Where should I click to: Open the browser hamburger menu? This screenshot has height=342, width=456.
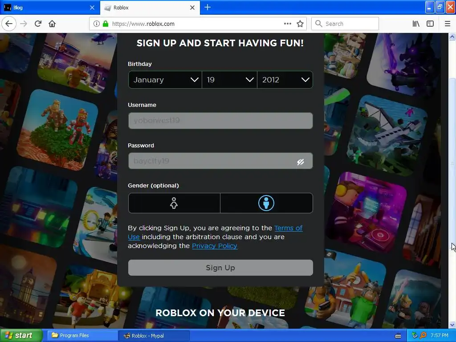(447, 24)
